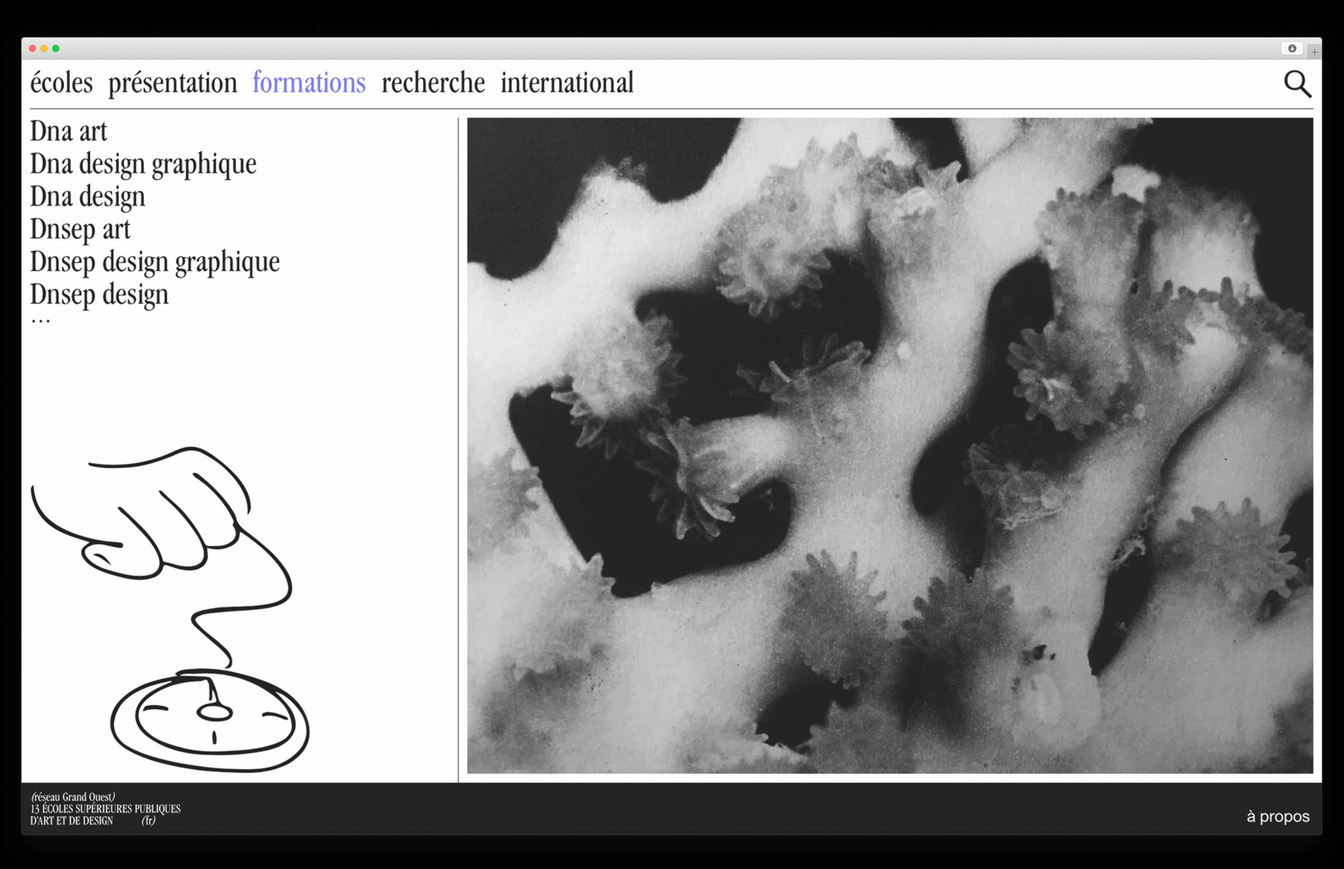Click the à propos footer link

[x=1277, y=817]
